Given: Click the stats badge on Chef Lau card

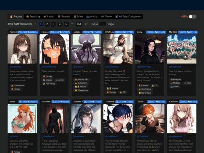Looking at the screenshot, I should coord(124,32).
